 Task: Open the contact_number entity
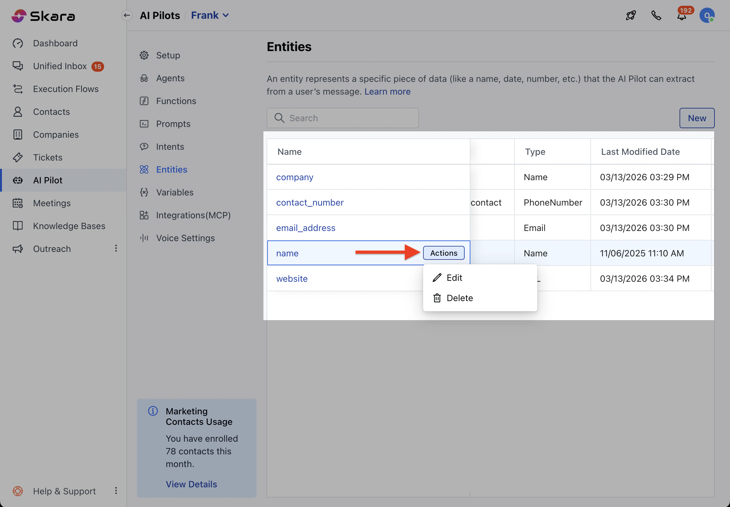tap(309, 202)
